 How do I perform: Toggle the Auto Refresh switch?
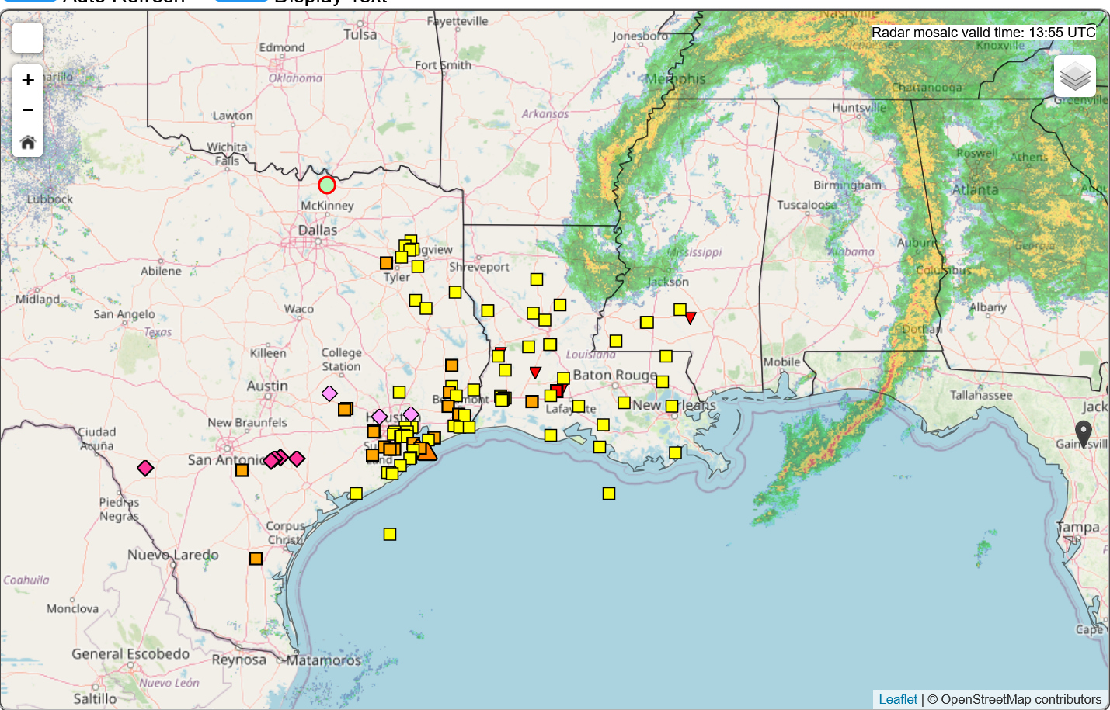click(31, 1)
